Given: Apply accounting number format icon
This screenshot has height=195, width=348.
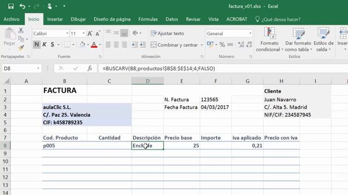Looking at the screenshot, I should pyautogui.click(x=210, y=44).
